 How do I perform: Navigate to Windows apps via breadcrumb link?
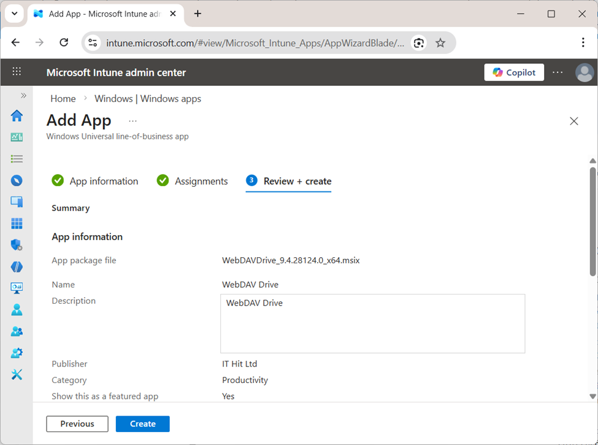(x=147, y=98)
